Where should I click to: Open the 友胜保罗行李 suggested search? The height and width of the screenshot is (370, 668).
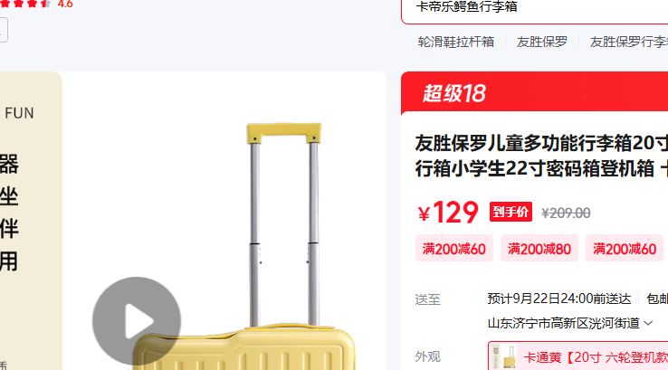[x=628, y=42]
